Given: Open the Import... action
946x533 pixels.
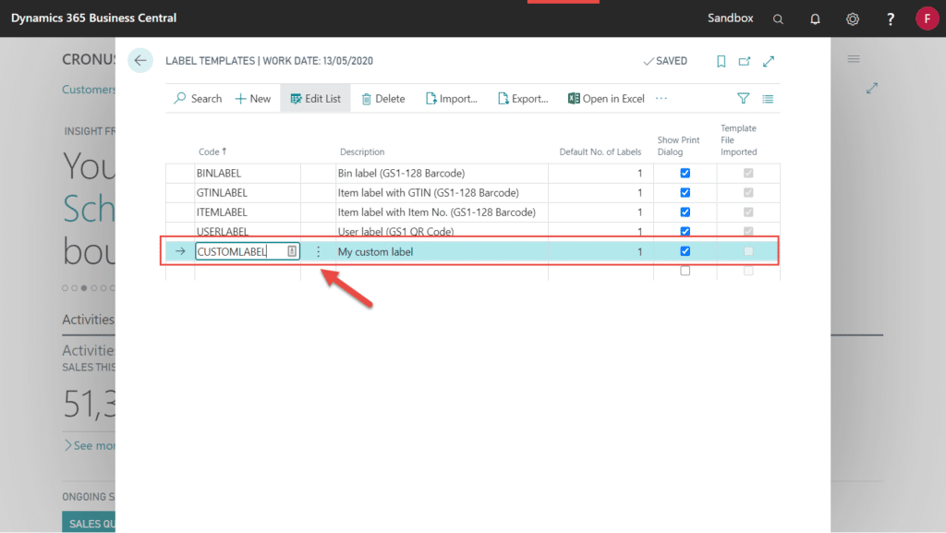Looking at the screenshot, I should pyautogui.click(x=452, y=98).
